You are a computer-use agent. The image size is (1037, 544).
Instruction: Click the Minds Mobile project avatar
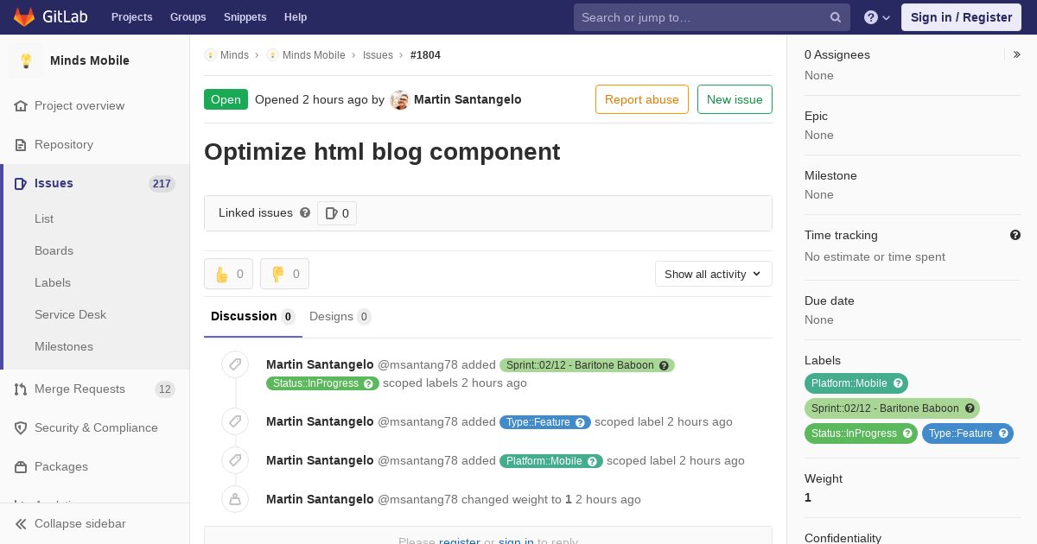click(x=26, y=60)
